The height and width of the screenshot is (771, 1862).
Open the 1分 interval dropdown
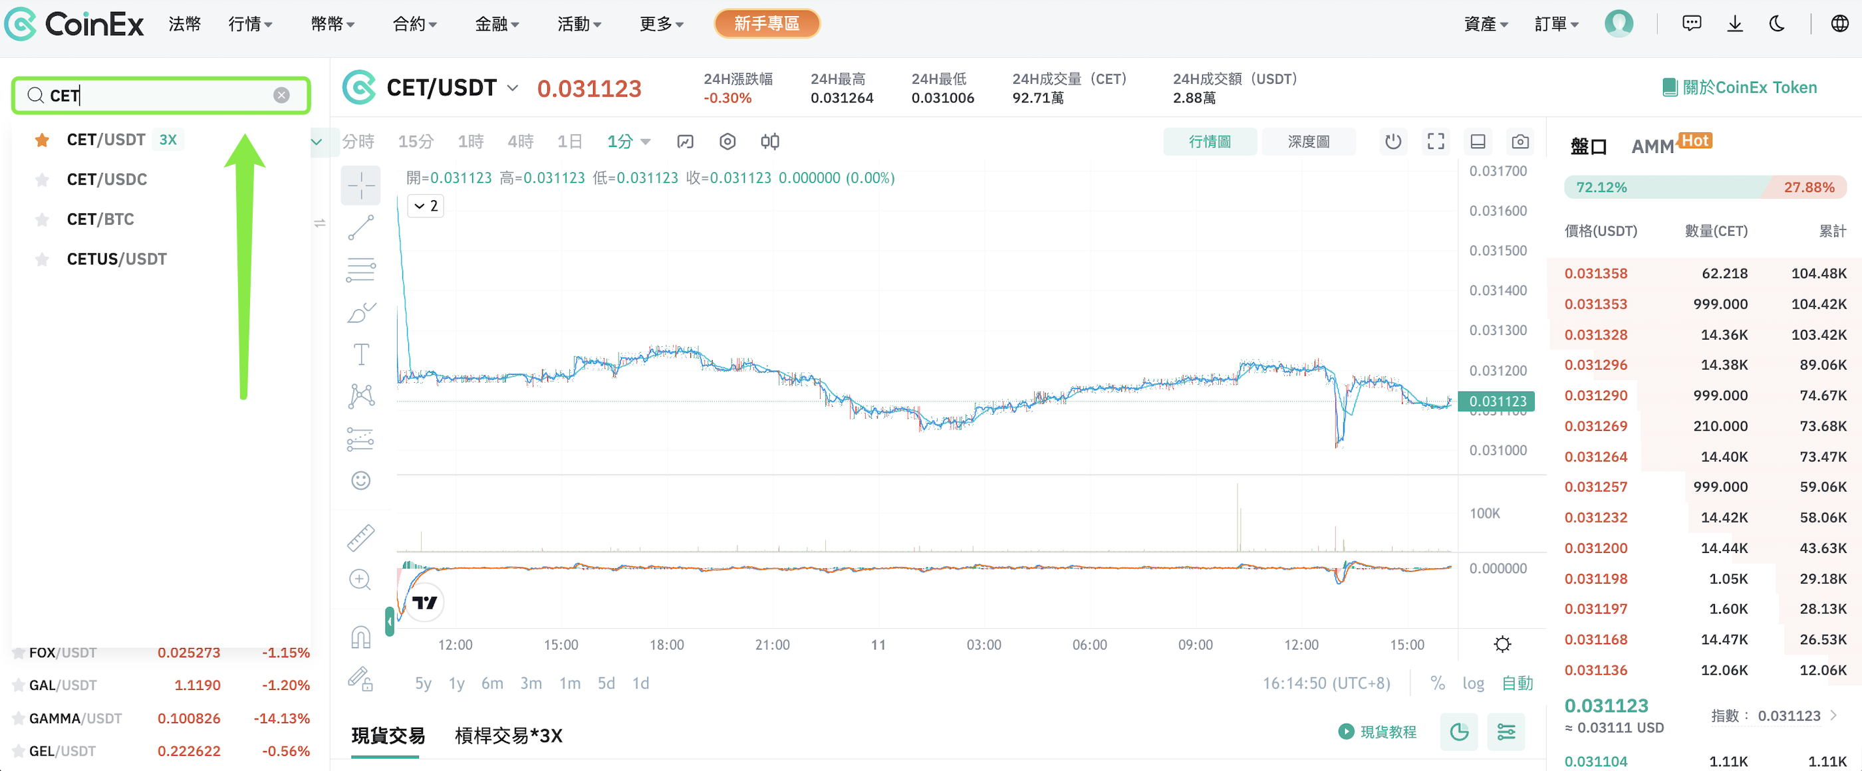point(628,142)
